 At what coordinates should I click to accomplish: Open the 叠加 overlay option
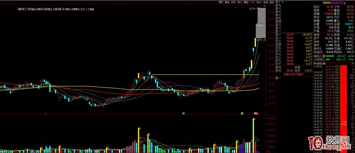point(227,2)
